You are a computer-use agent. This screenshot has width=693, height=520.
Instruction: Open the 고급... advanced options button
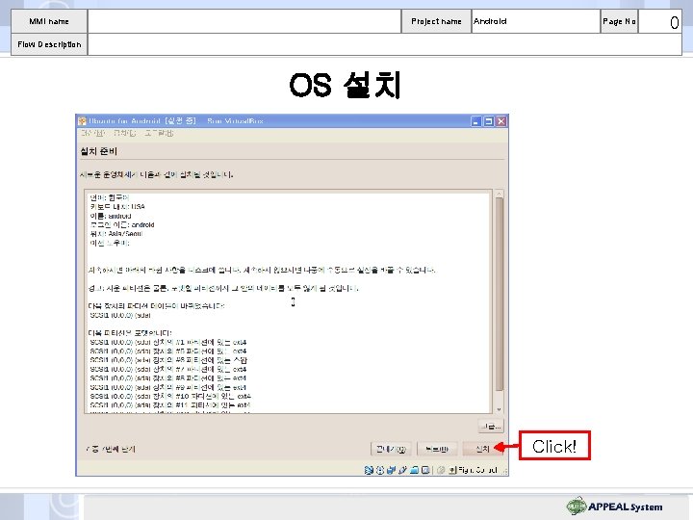[491, 427]
